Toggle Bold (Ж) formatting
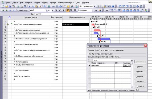This screenshot has width=152, height=99. (x=56, y=10)
